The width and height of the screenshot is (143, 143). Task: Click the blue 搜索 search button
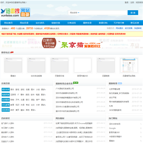[x=133, y=13]
